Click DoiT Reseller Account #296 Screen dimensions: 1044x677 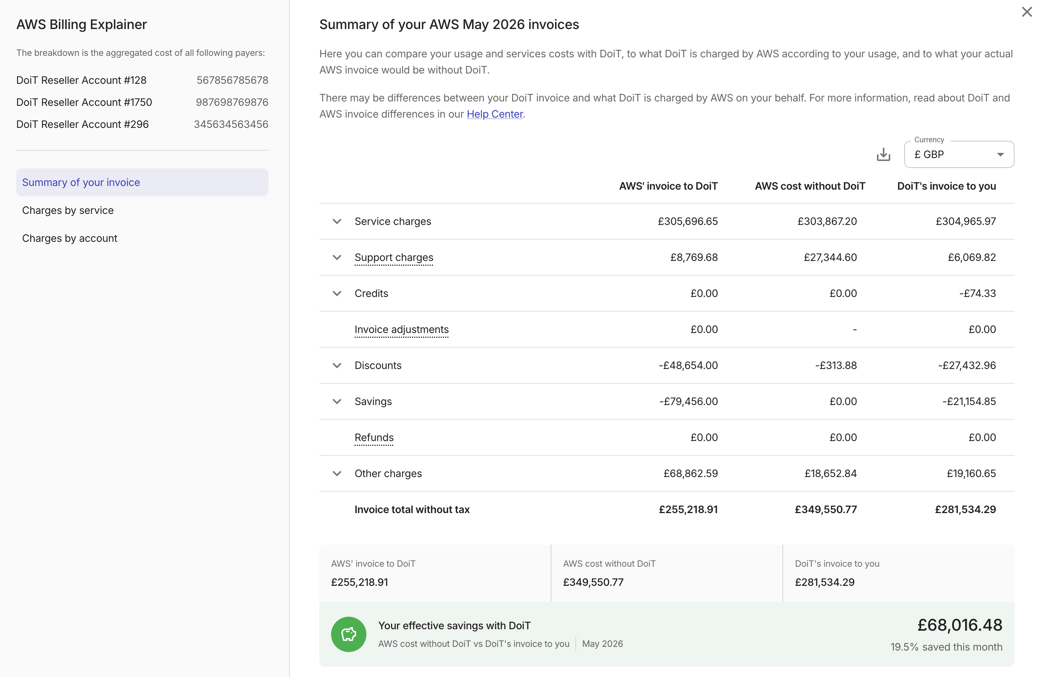[x=82, y=125]
